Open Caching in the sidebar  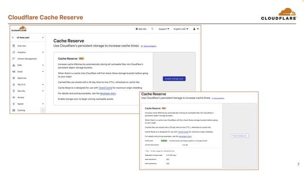tap(21, 110)
